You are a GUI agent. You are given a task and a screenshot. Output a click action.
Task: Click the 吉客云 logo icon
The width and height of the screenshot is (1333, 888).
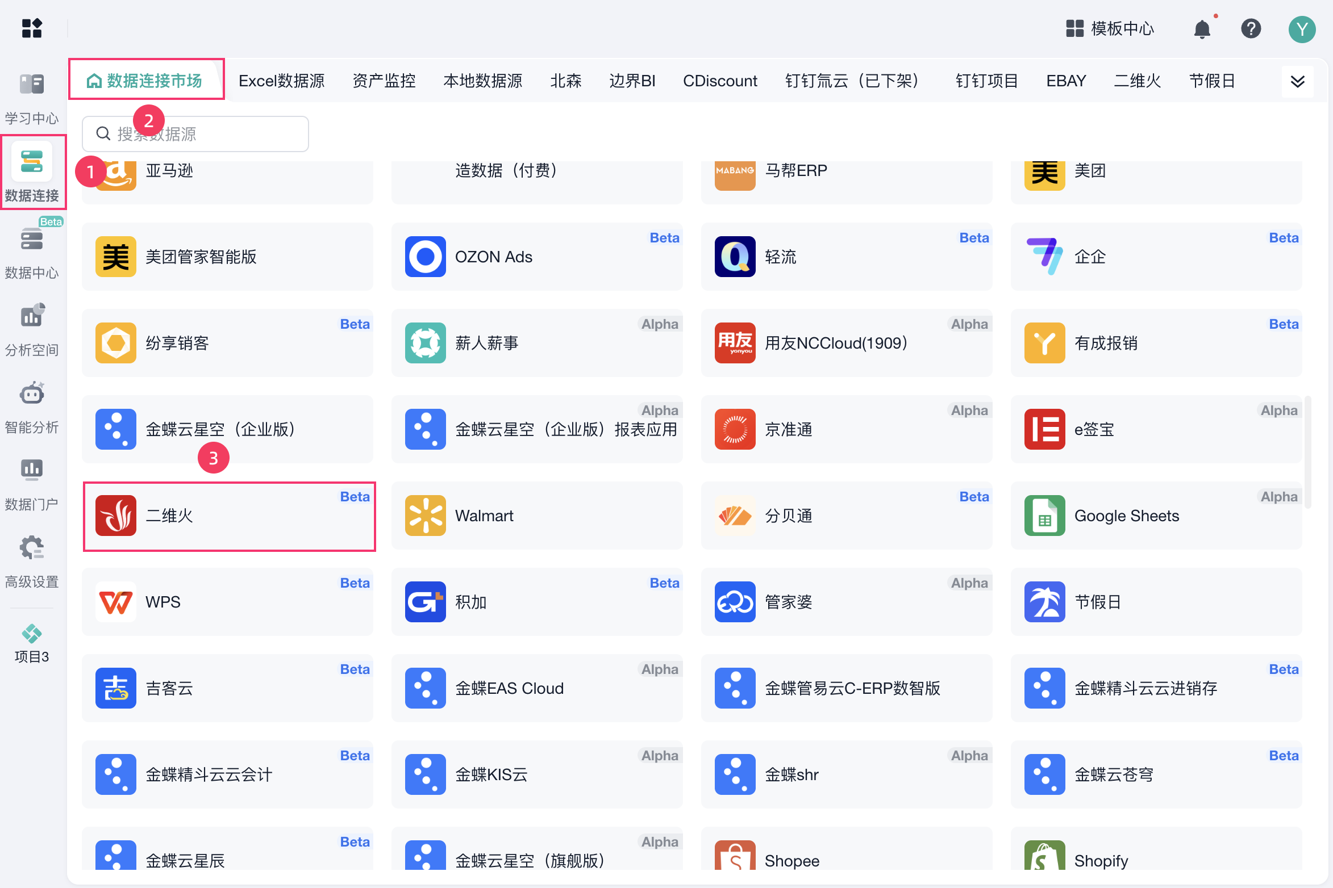[116, 688]
